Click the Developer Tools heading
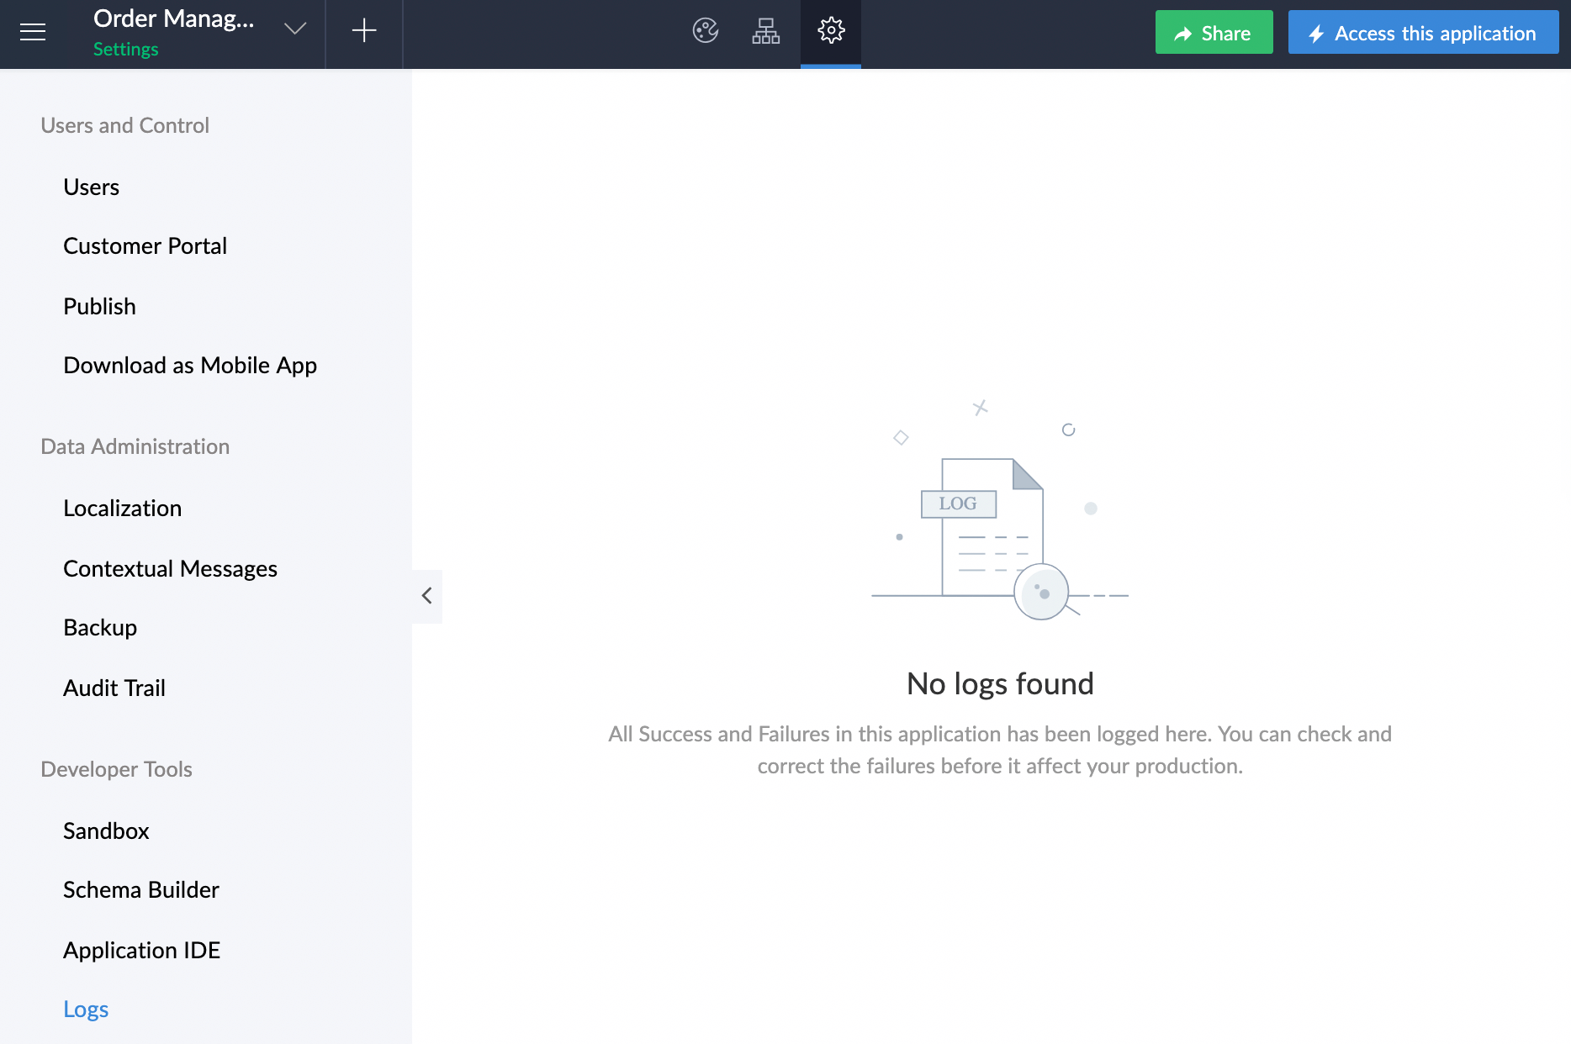 [116, 769]
